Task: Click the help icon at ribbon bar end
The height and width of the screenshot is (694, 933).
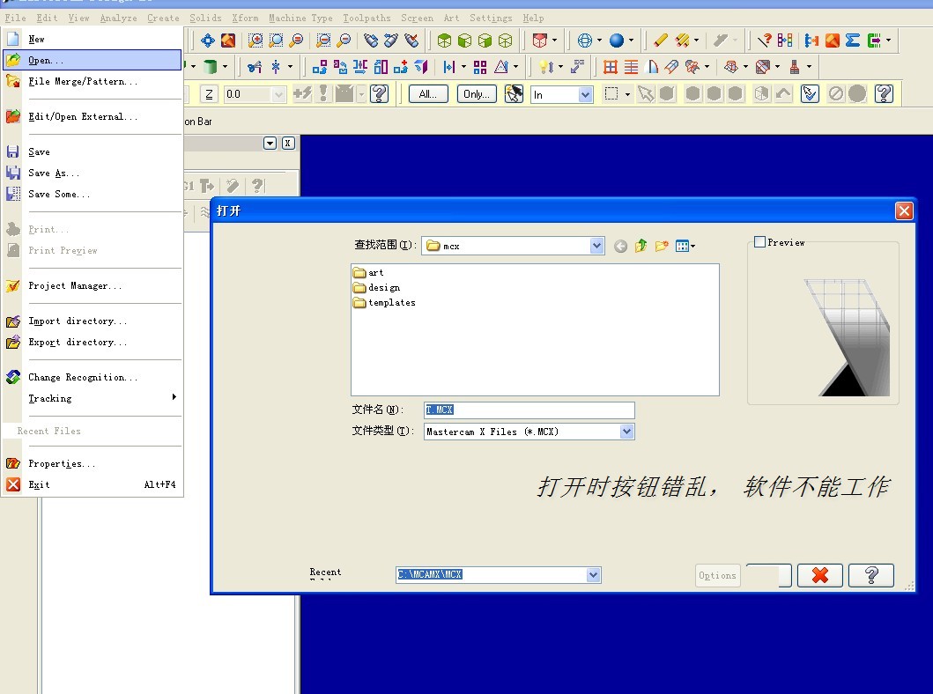Action: 884,94
